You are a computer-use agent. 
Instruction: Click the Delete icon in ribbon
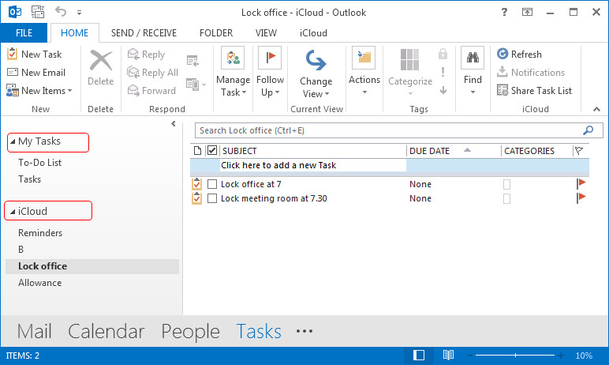coord(100,61)
